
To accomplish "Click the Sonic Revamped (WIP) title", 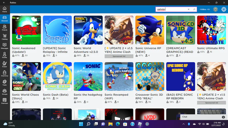I will click(x=116, y=97).
